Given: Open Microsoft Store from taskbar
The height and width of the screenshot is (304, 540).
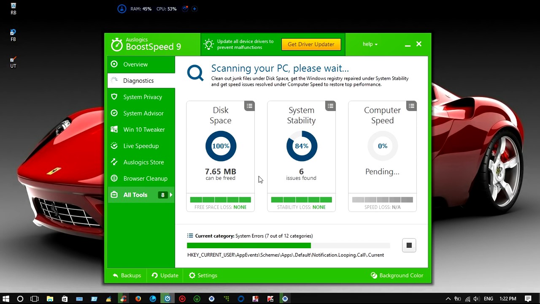Looking at the screenshot, I should (x=65, y=299).
